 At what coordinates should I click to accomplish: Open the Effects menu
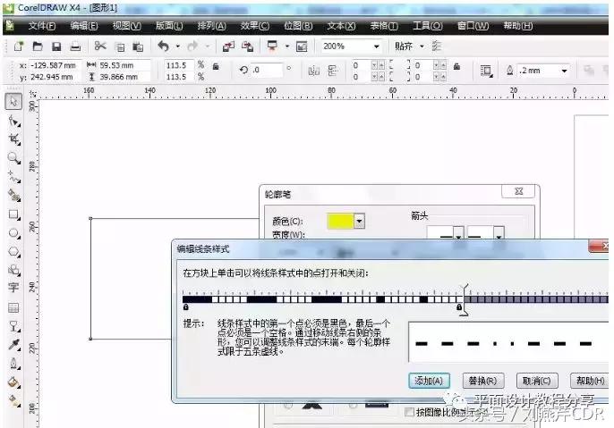click(x=255, y=26)
